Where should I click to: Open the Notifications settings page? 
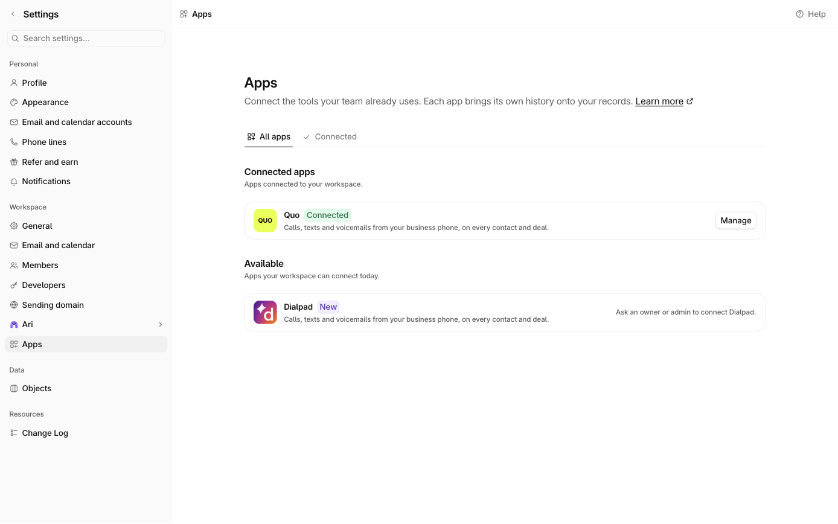pyautogui.click(x=86, y=181)
